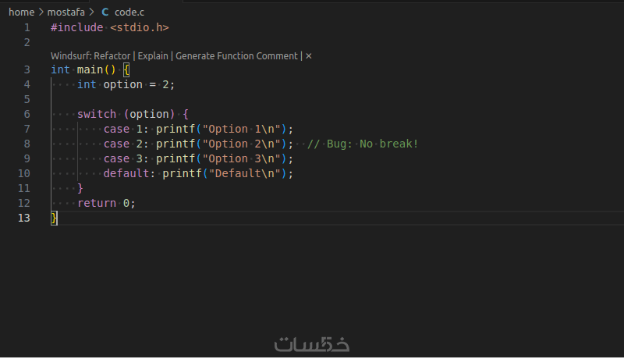Click the Arabic watermark logo at bottom
This screenshot has width=624, height=359.
click(x=312, y=343)
